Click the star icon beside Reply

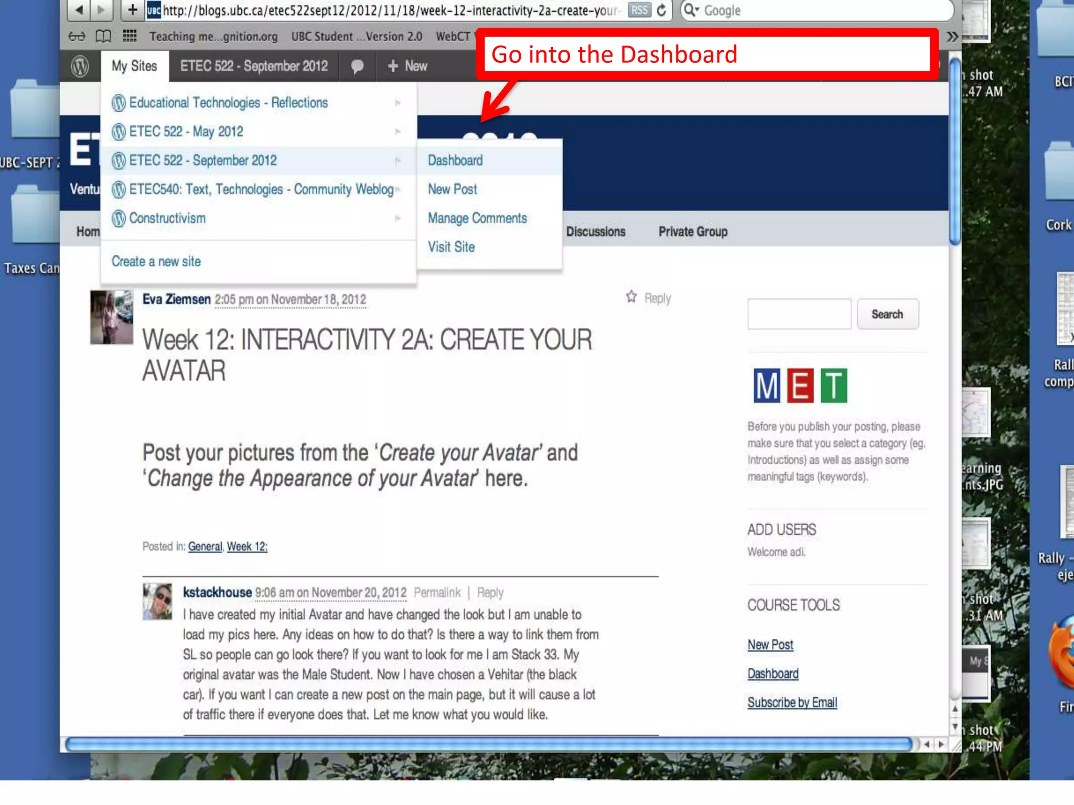(631, 297)
